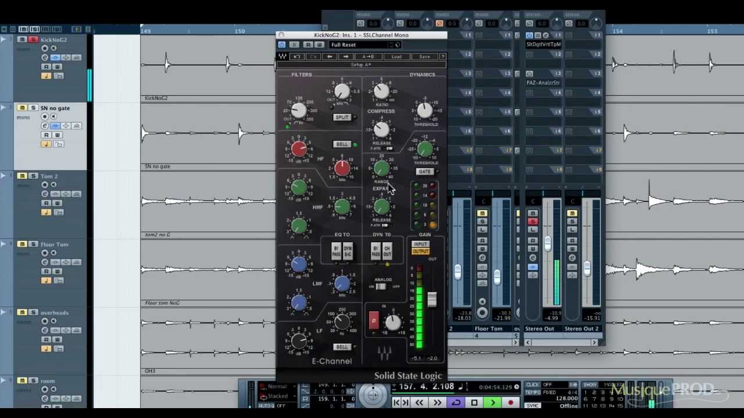Click the green gate RANGE knob
The width and height of the screenshot is (744, 418).
click(x=381, y=168)
